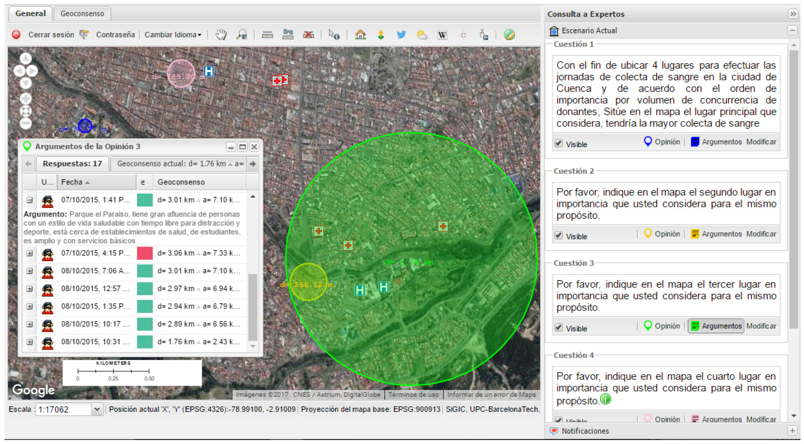Select the identify feature info cursor tool
Image resolution: width=804 pixels, height=444 pixels.
coord(334,35)
